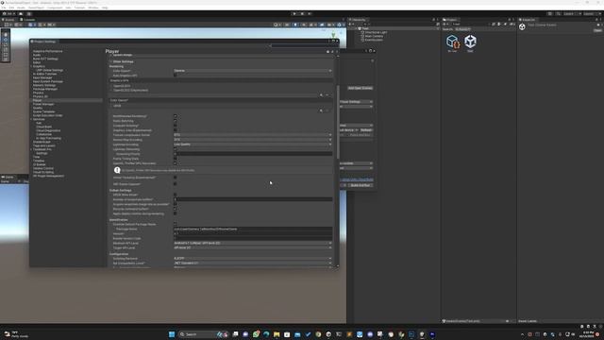Click the Unity scene asset in Project panel

pyautogui.click(x=470, y=42)
